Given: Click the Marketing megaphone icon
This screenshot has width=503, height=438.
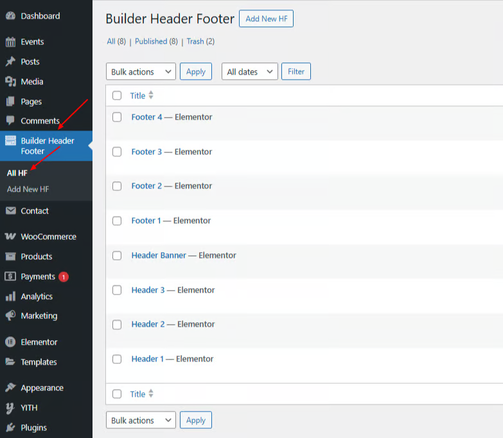Looking at the screenshot, I should 10,316.
